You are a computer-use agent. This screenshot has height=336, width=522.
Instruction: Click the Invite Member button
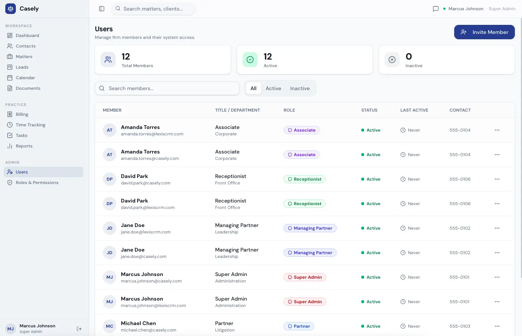[x=484, y=32]
